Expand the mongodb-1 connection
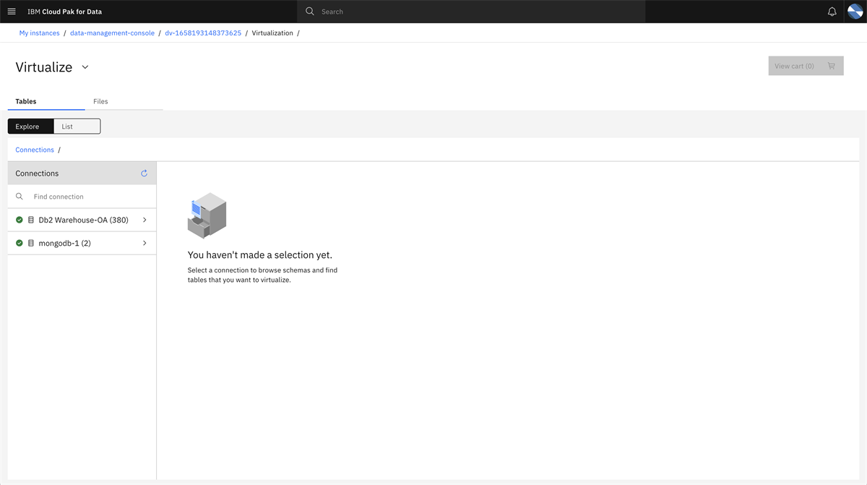Image resolution: width=867 pixels, height=485 pixels. click(144, 242)
